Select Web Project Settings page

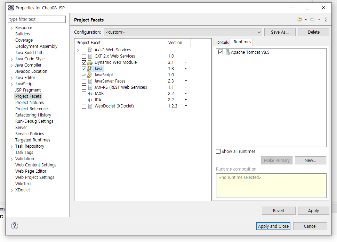(x=35, y=178)
